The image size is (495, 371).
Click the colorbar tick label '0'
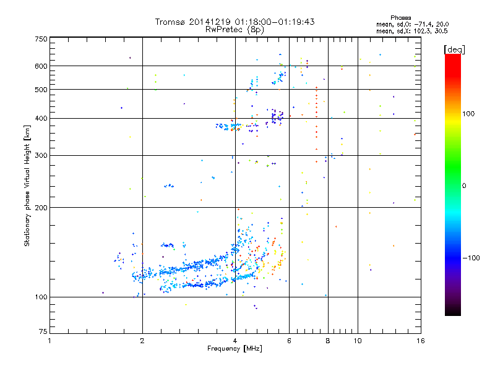click(464, 186)
